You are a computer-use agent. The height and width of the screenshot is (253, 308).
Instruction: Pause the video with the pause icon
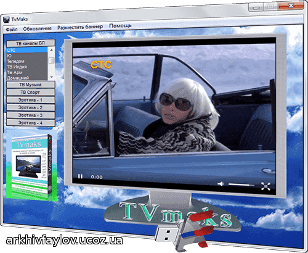pyautogui.click(x=80, y=176)
